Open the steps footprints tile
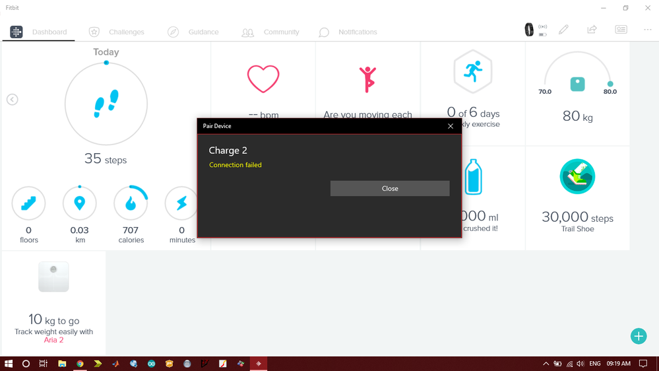The width and height of the screenshot is (659, 371). coord(106,104)
